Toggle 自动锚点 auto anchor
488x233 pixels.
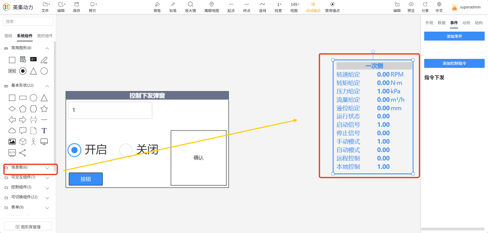pyautogui.click(x=313, y=7)
